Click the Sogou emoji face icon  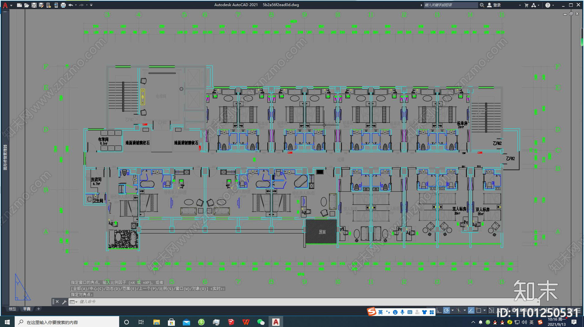[395, 312]
